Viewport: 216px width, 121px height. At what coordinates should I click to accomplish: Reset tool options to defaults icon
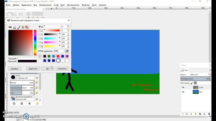[37, 104]
